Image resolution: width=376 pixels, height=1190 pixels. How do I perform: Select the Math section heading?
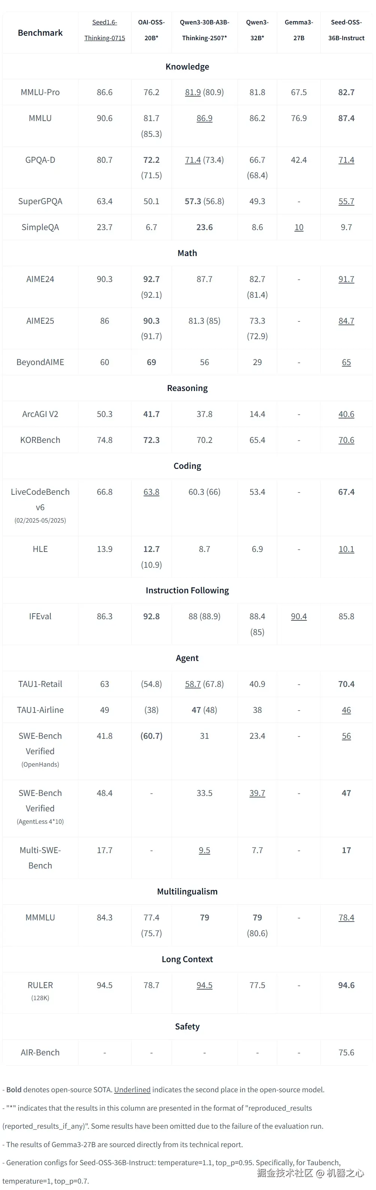(187, 253)
